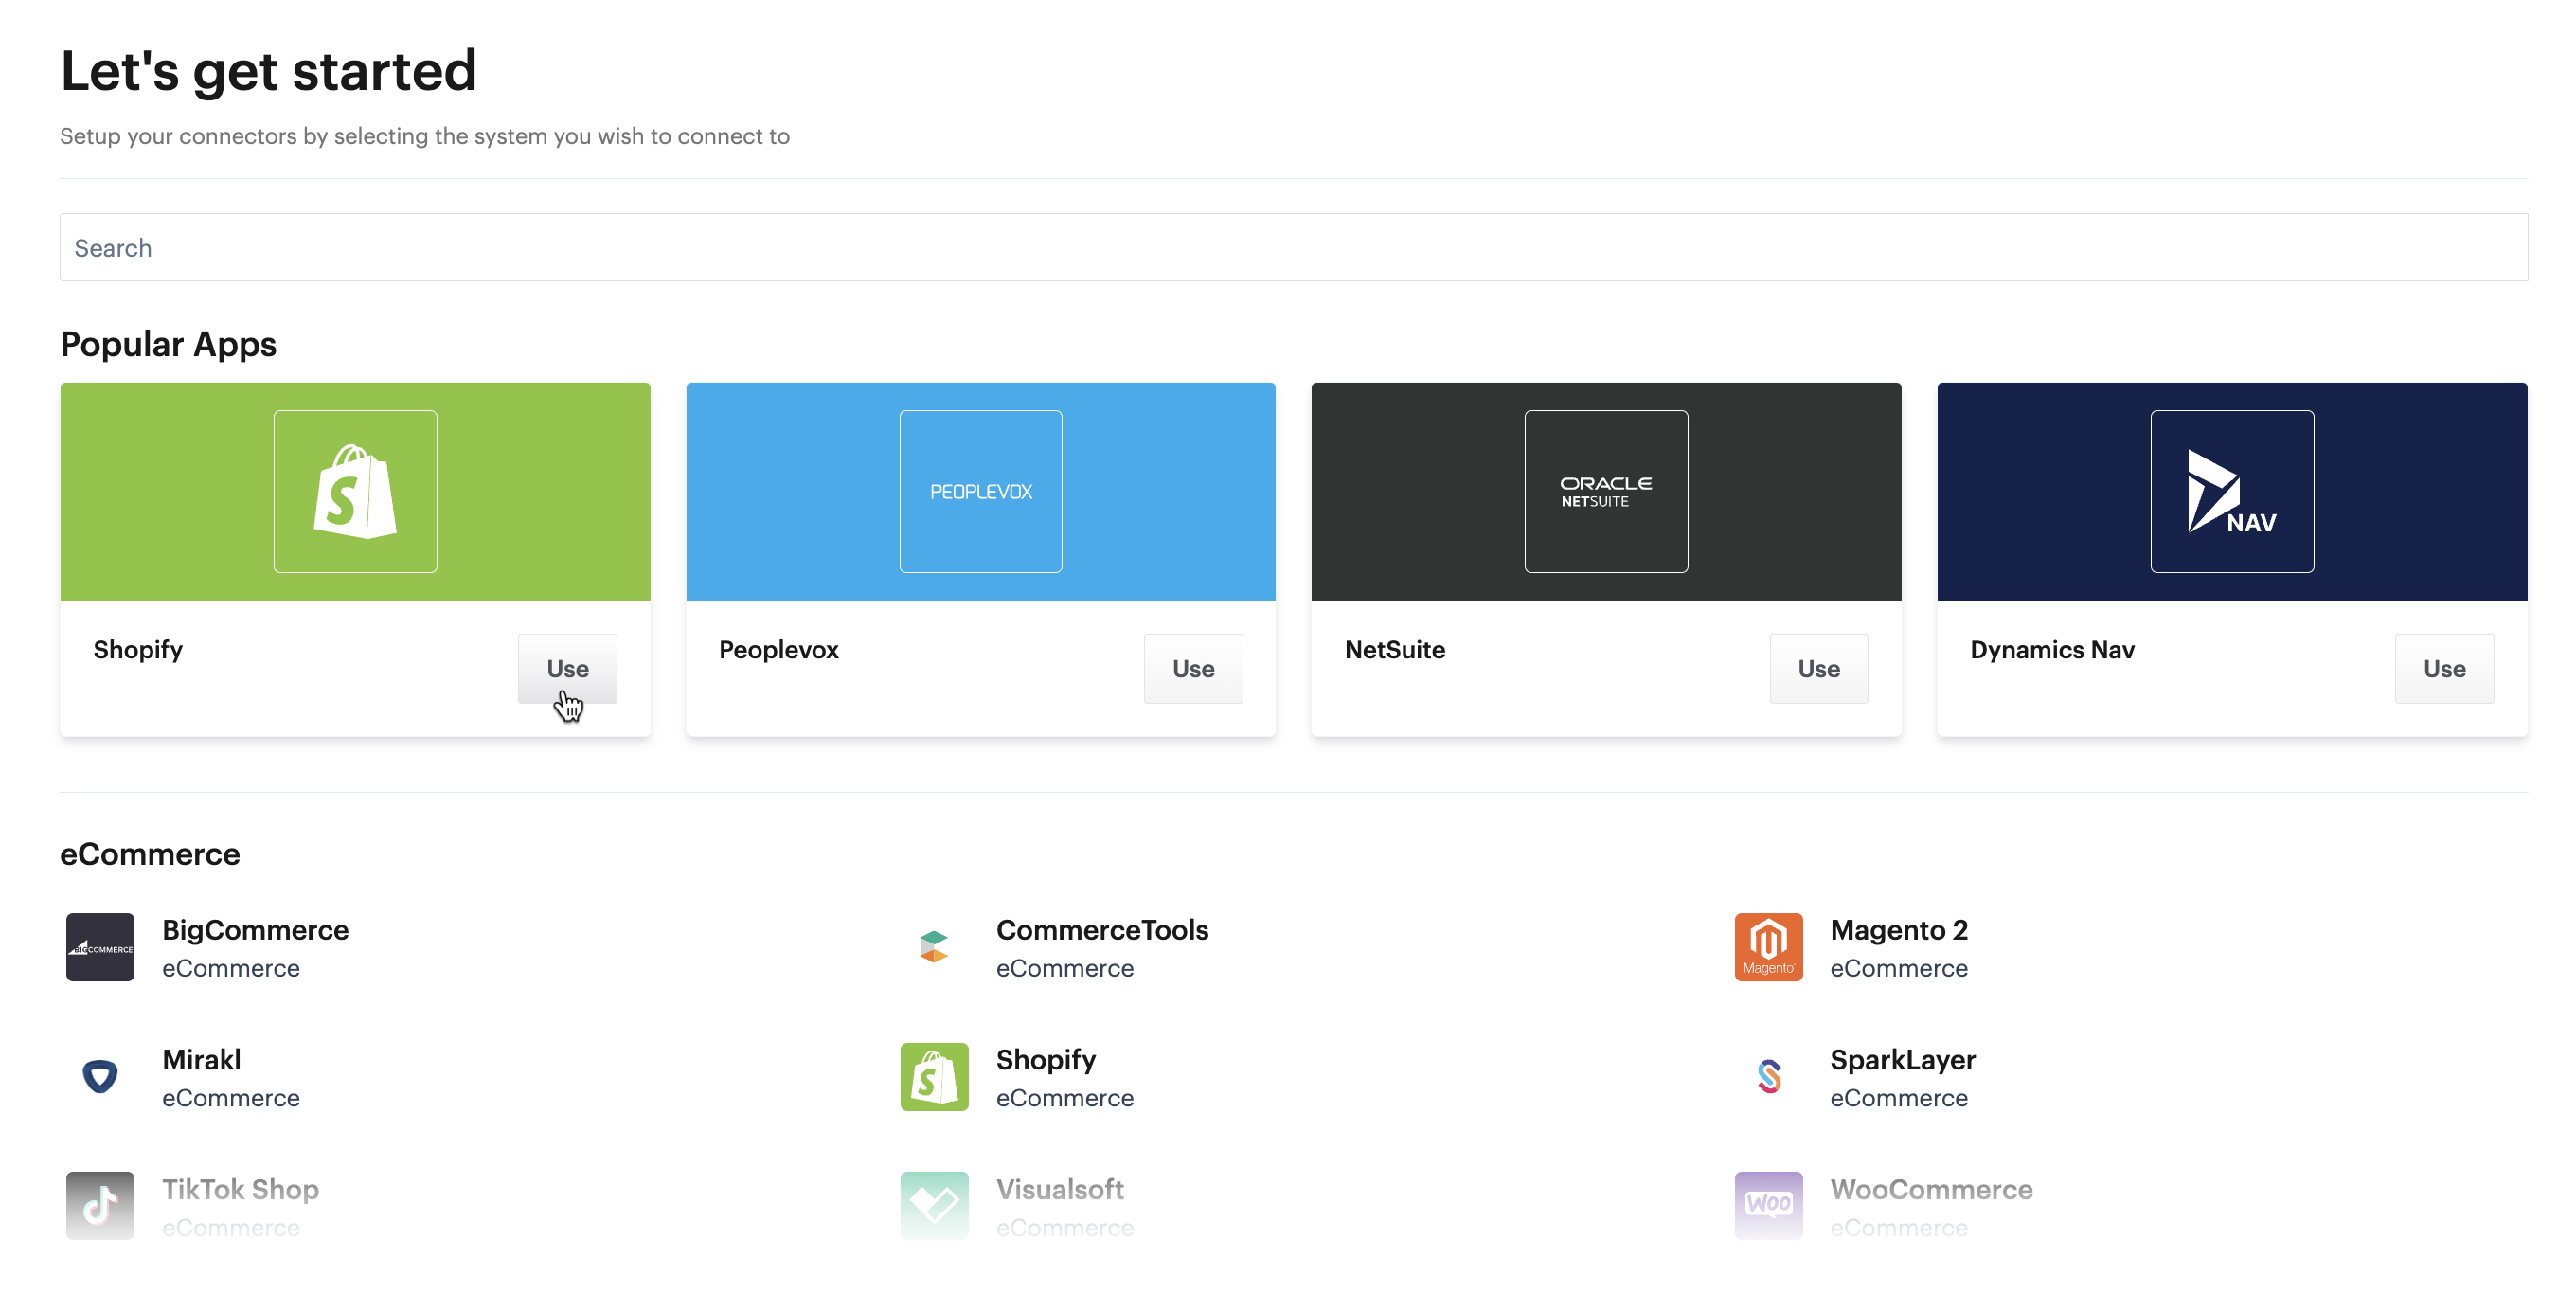Click the Shopify card title text
This screenshot has width=2576, height=1311.
pos(138,650)
